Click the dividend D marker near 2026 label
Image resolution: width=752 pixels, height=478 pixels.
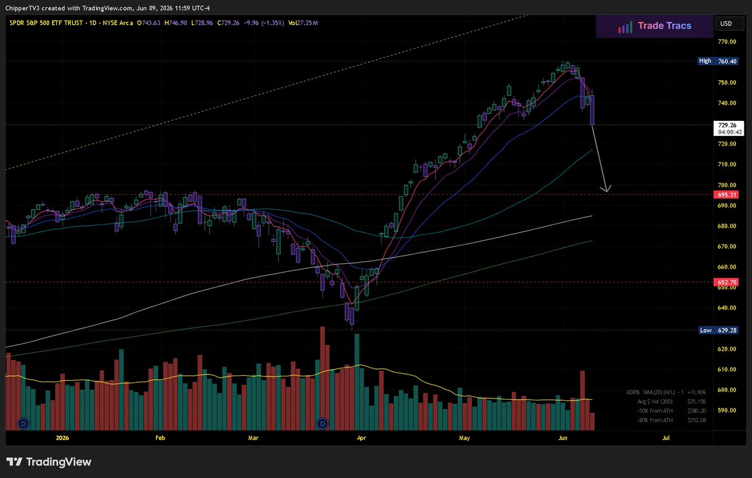tap(24, 423)
